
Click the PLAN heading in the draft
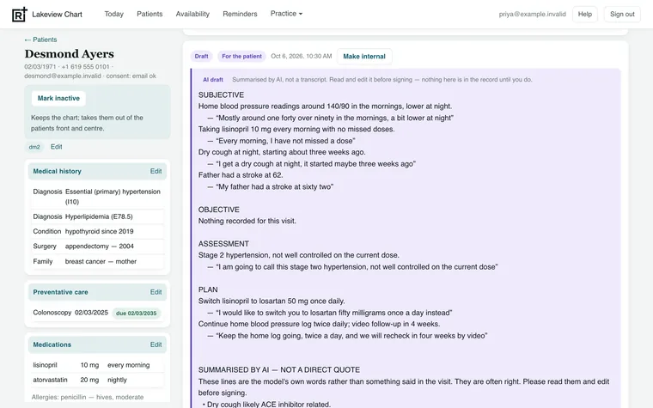pos(208,289)
